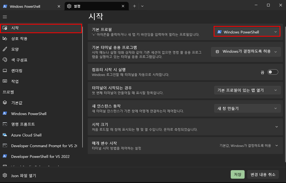Close the 설정 settings tab

tap(123, 6)
